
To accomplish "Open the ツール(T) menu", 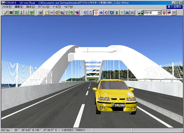I will pyautogui.click(x=56, y=7).
